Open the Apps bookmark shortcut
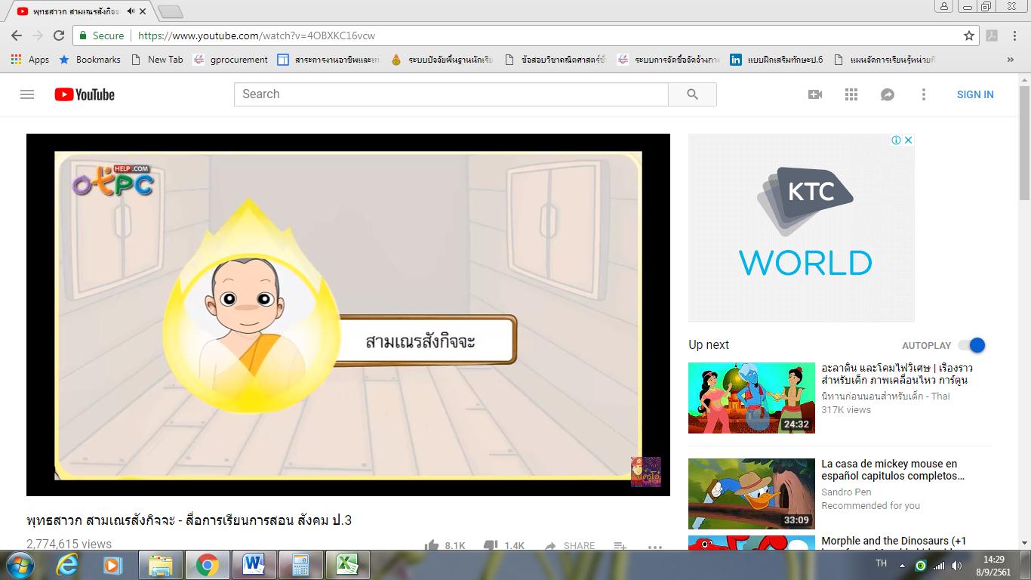Screen dimensions: 1031x580 (x=30, y=60)
